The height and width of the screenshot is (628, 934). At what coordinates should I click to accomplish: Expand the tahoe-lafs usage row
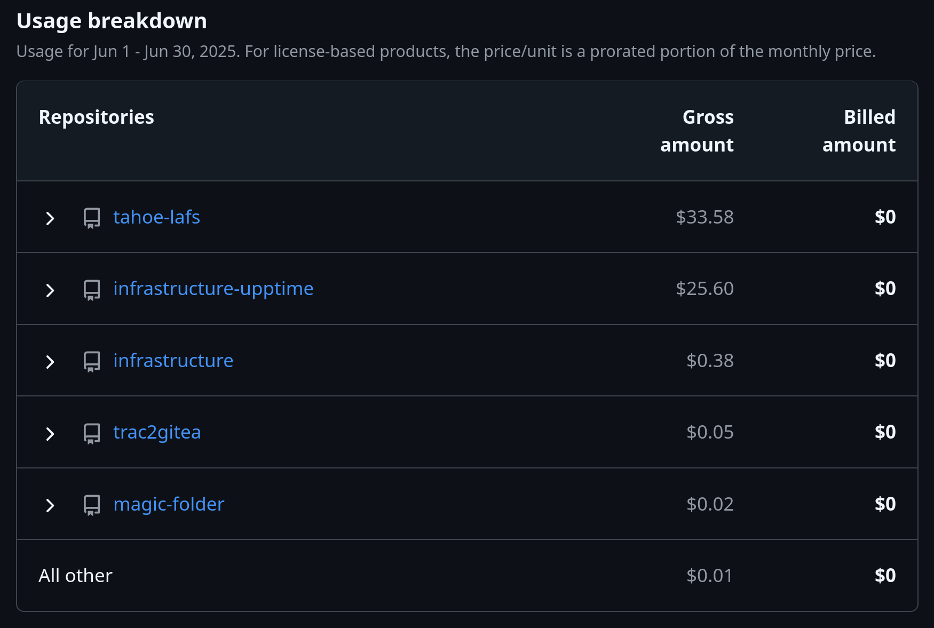[x=50, y=218]
